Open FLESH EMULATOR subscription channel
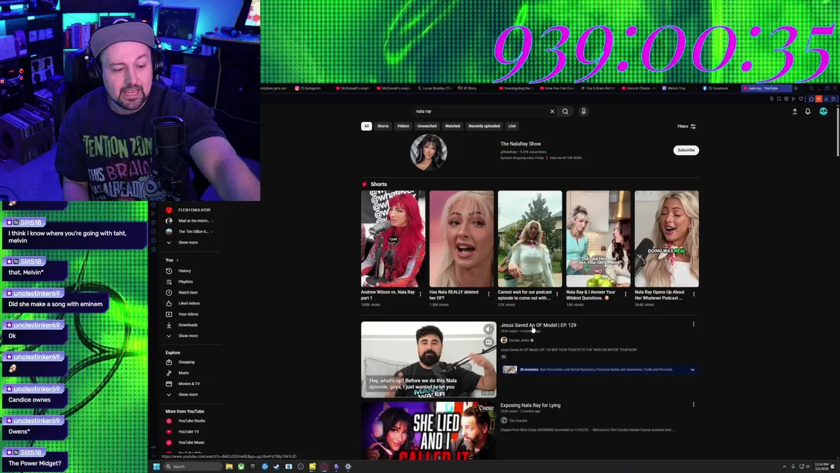 pos(194,210)
